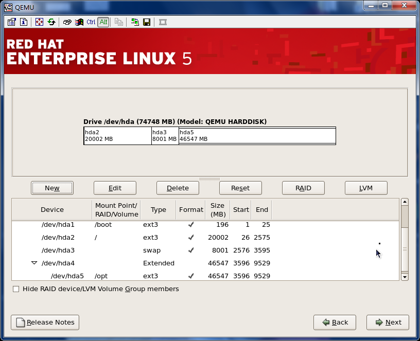This screenshot has width=420, height=341.
Task: Click the end value 2575
Action: [x=262, y=238]
